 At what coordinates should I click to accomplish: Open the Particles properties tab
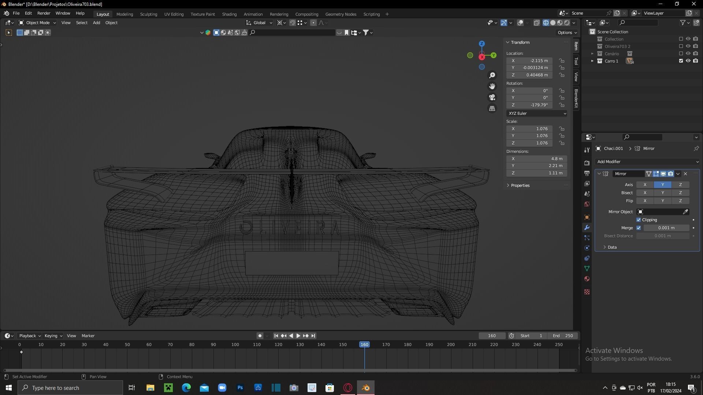[587, 238]
